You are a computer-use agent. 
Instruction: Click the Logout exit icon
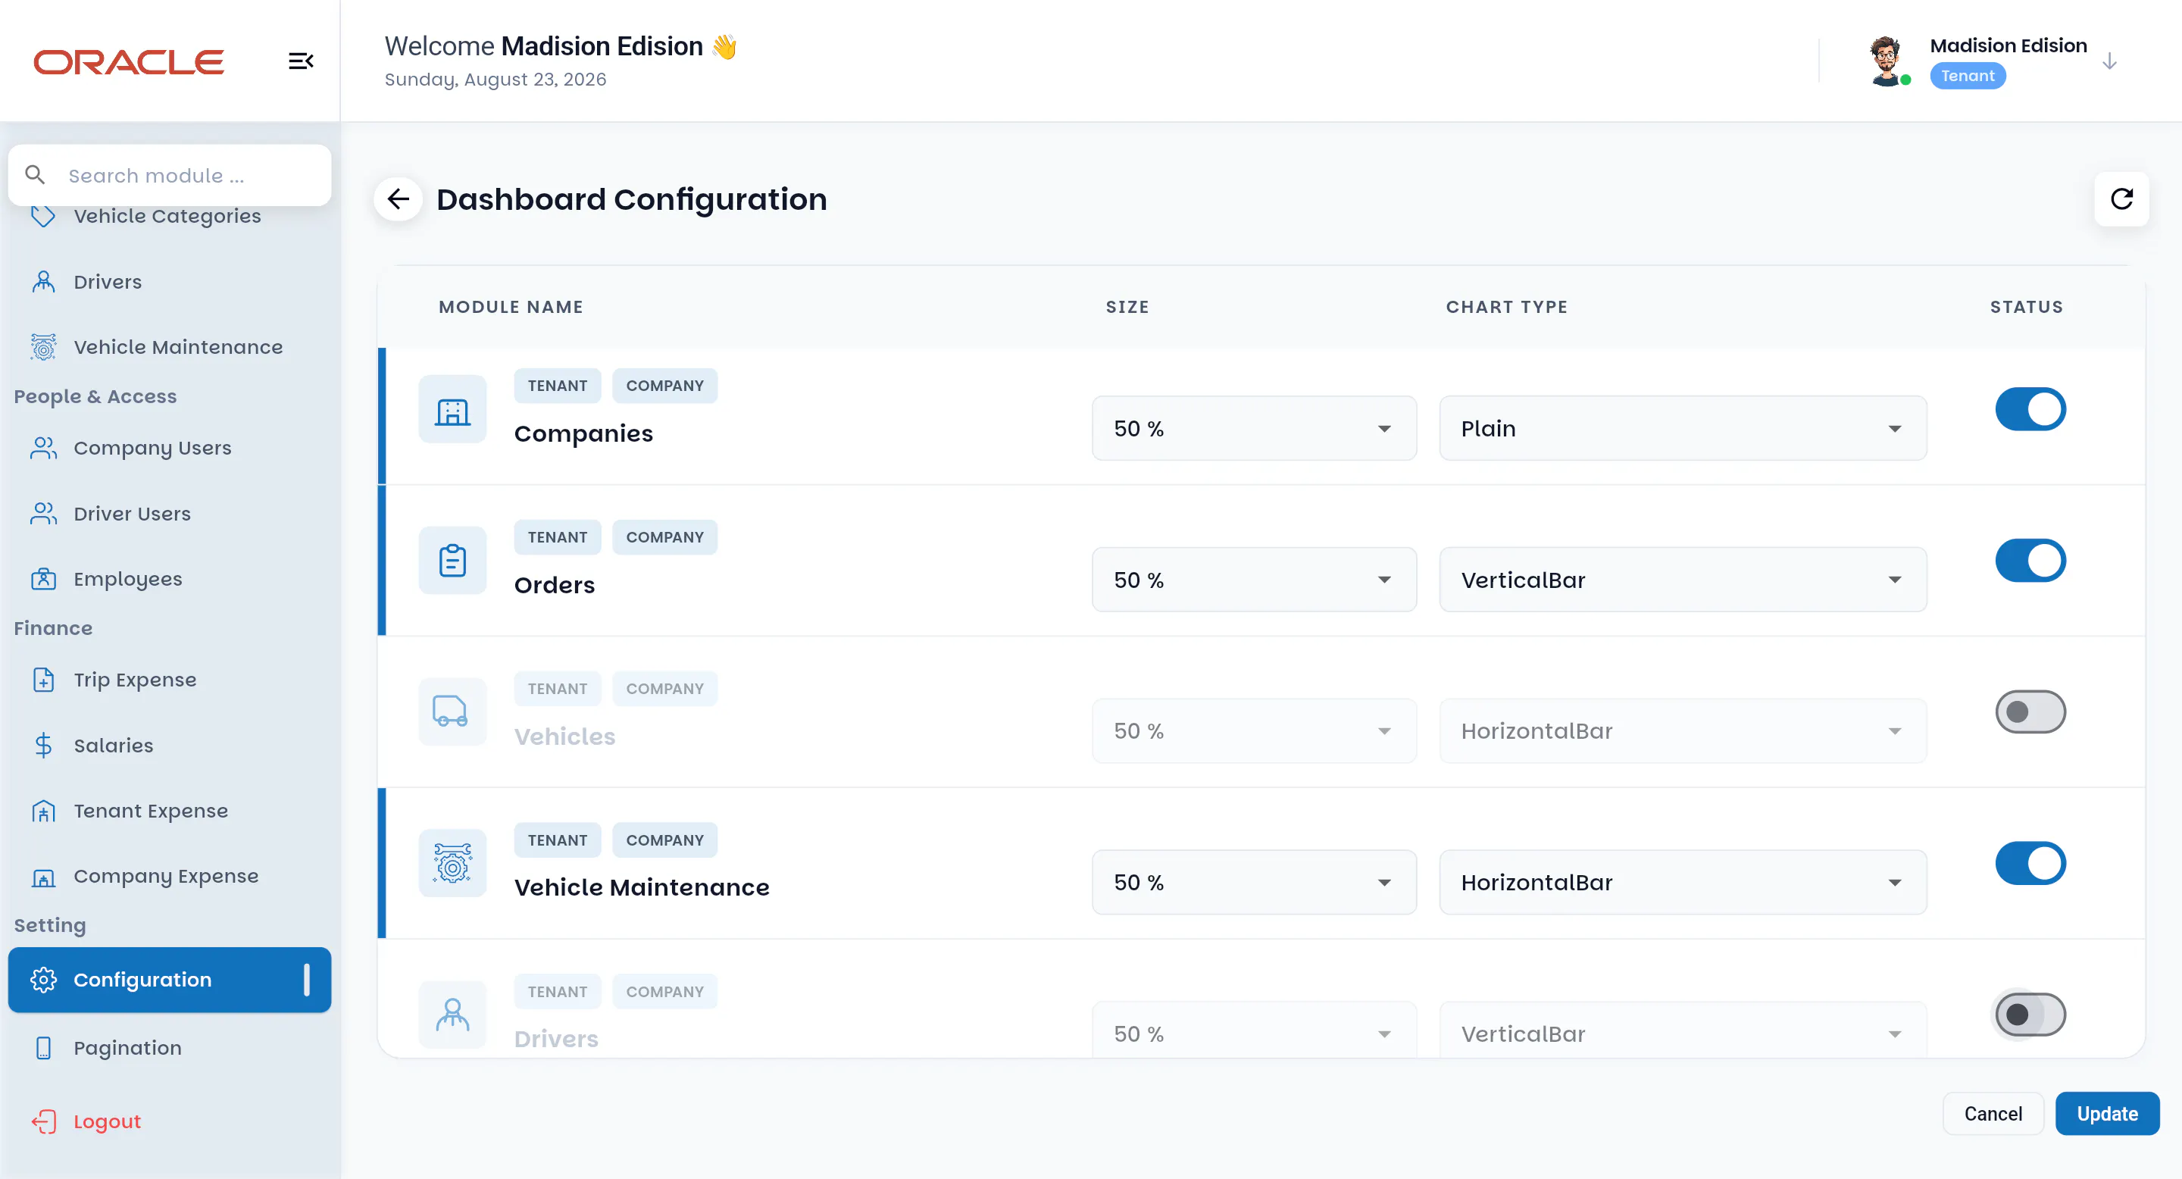(43, 1121)
